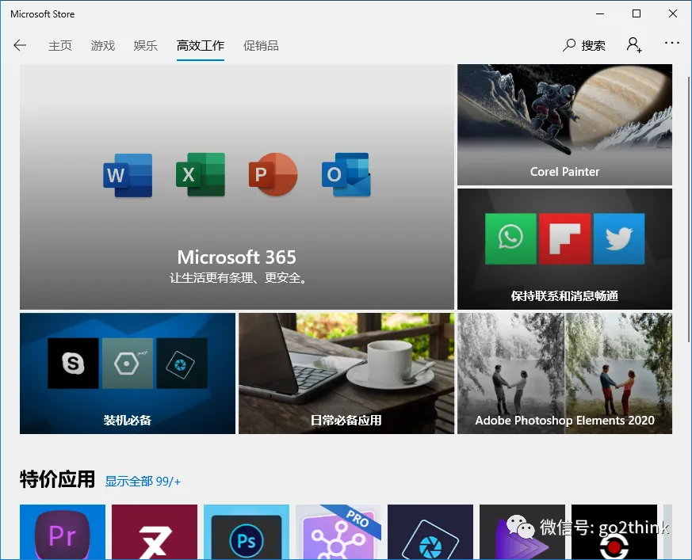The height and width of the screenshot is (560, 692).
Task: Click the Excel icon in banner
Action: 201,174
